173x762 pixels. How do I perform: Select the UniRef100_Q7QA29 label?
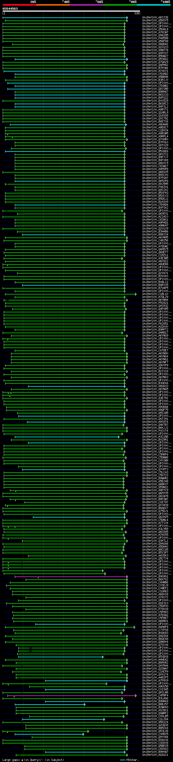pos(155,62)
